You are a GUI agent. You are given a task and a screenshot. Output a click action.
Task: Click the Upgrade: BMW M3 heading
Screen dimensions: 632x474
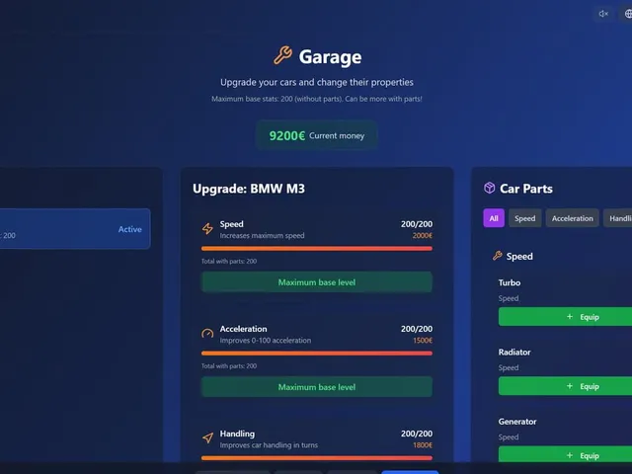tap(249, 189)
